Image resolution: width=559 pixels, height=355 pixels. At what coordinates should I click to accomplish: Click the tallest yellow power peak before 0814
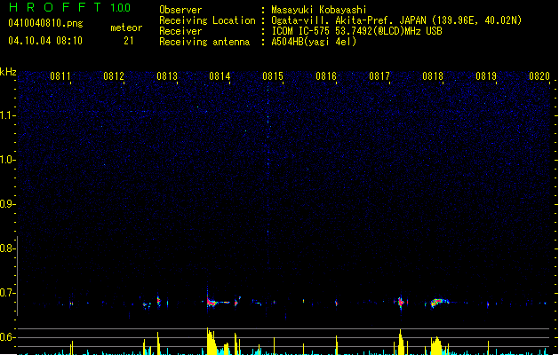212,341
